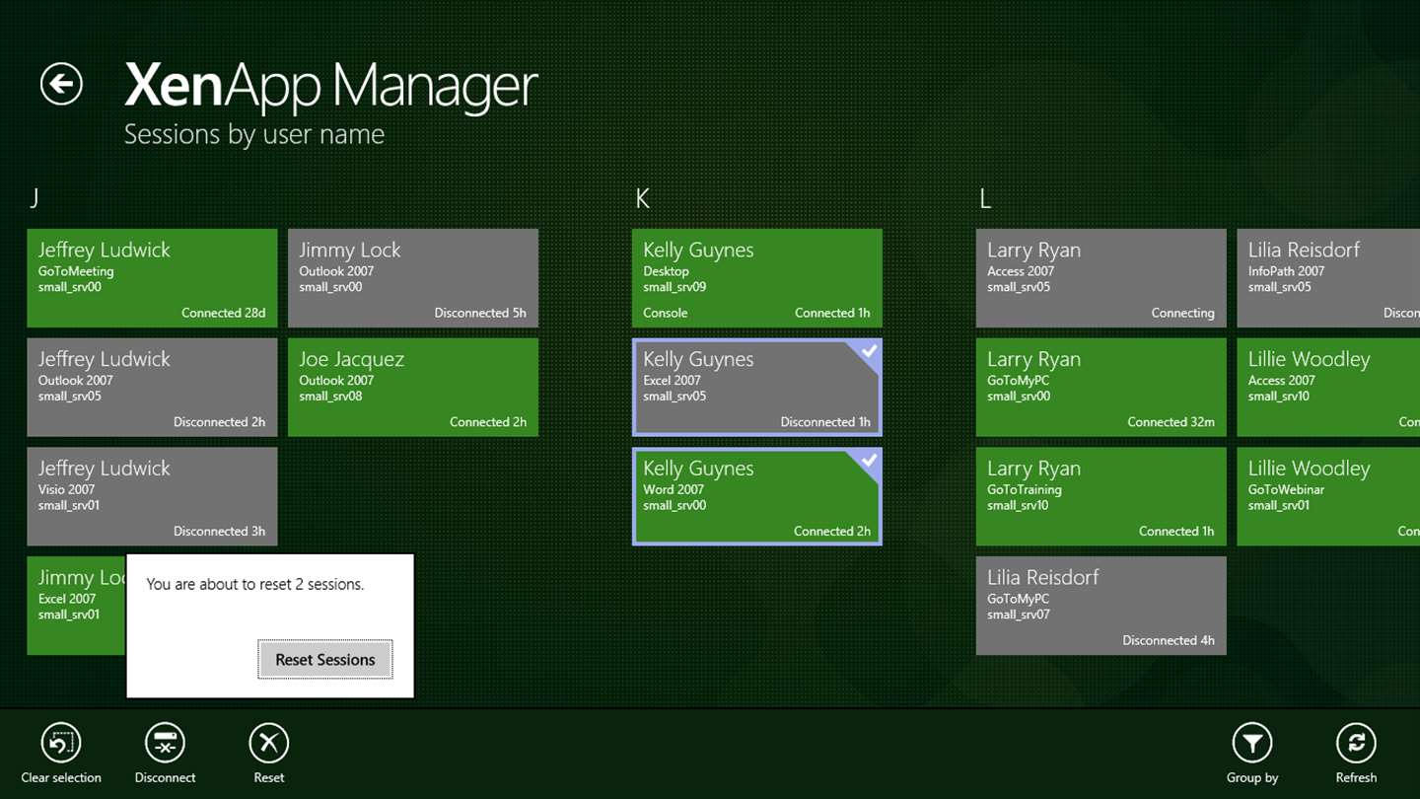Click the XenApp Manager title
This screenshot has height=799, width=1420.
[x=331, y=85]
